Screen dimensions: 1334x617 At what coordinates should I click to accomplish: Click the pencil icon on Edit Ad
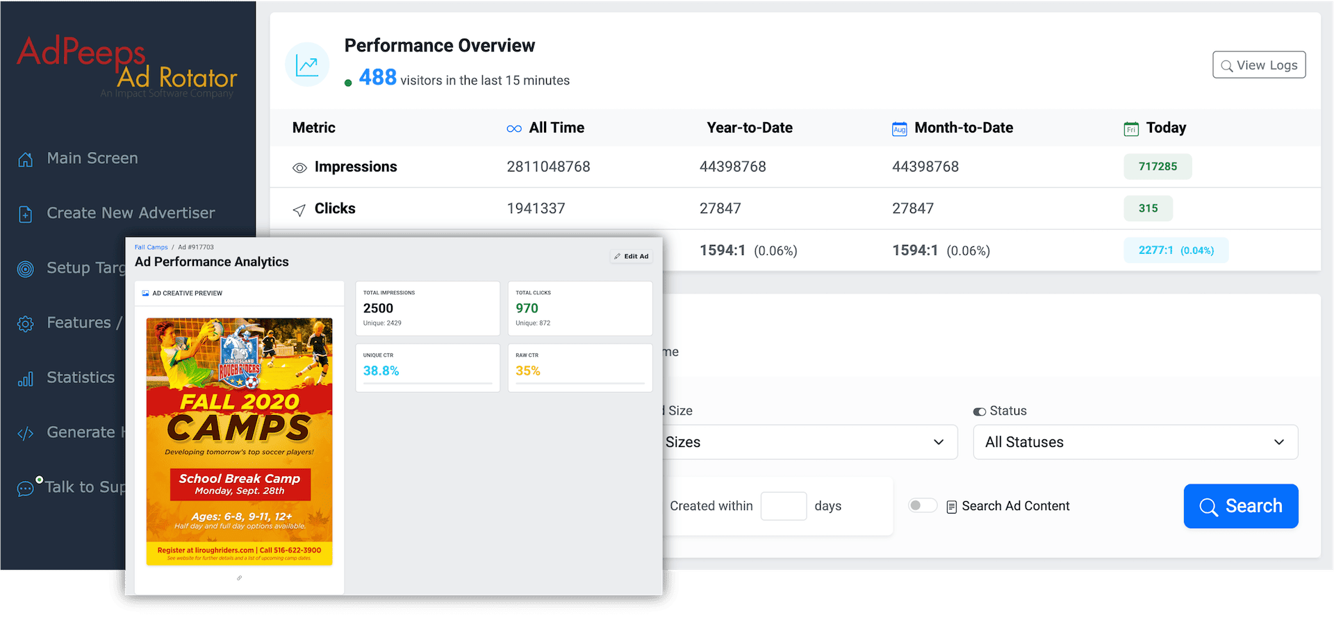pyautogui.click(x=617, y=256)
